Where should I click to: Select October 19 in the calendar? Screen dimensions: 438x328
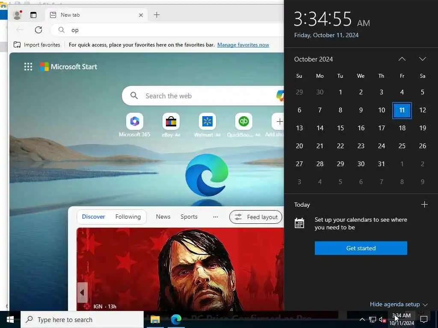[422, 128]
